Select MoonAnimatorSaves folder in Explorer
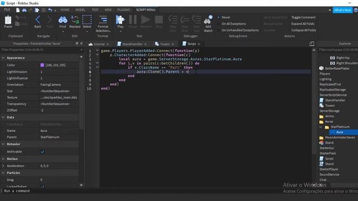Image resolution: width=358 pixels, height=201 pixels. point(340,137)
